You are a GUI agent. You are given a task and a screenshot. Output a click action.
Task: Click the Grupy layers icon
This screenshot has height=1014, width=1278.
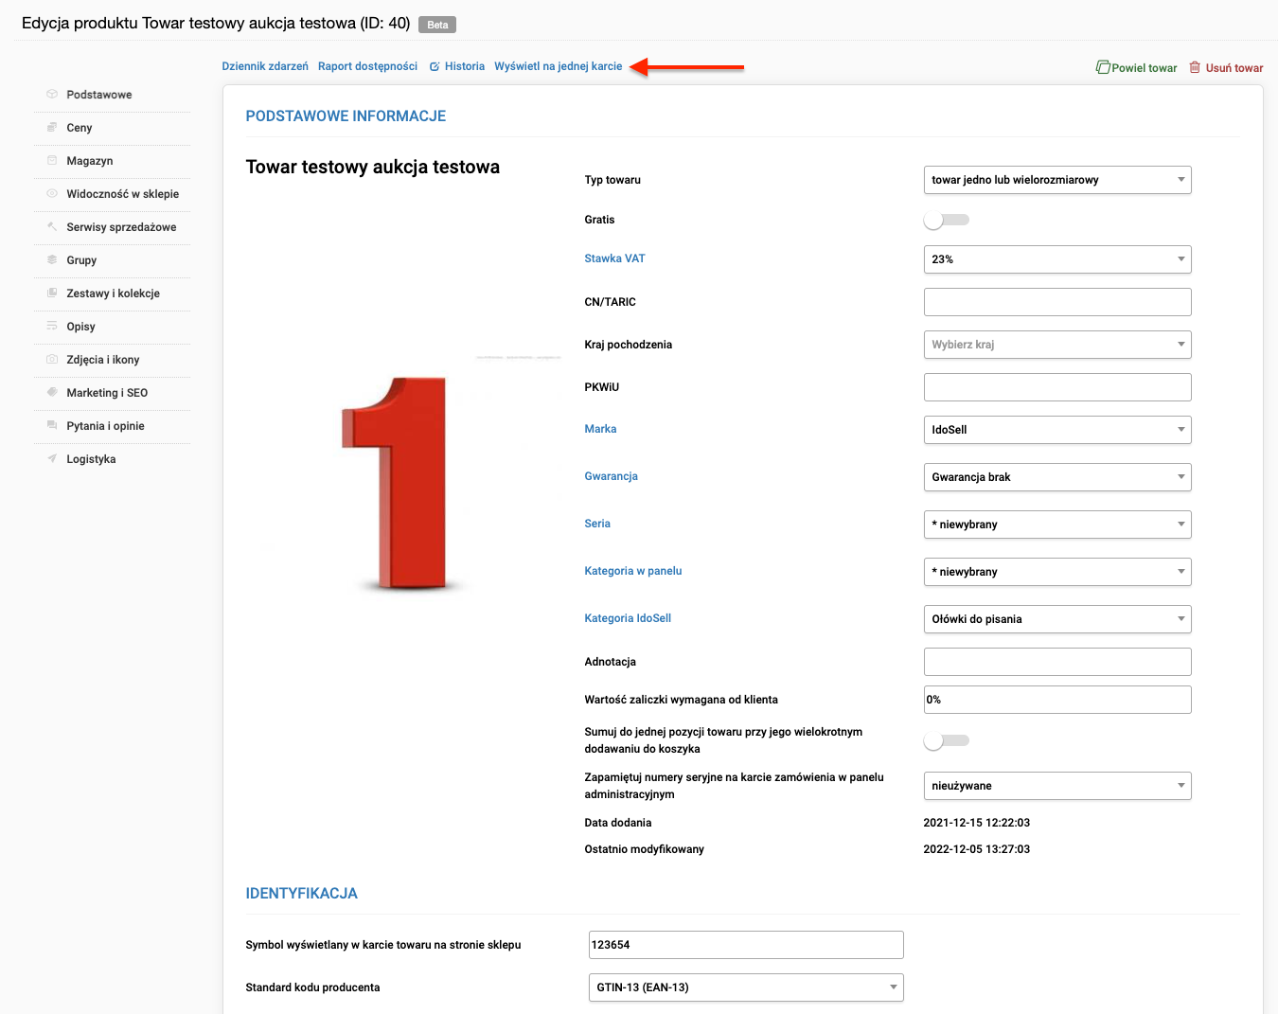(52, 259)
